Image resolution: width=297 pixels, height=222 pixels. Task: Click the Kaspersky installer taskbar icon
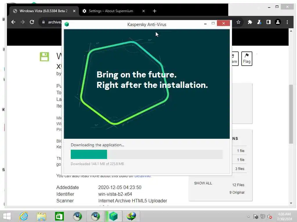pyautogui.click(x=113, y=216)
